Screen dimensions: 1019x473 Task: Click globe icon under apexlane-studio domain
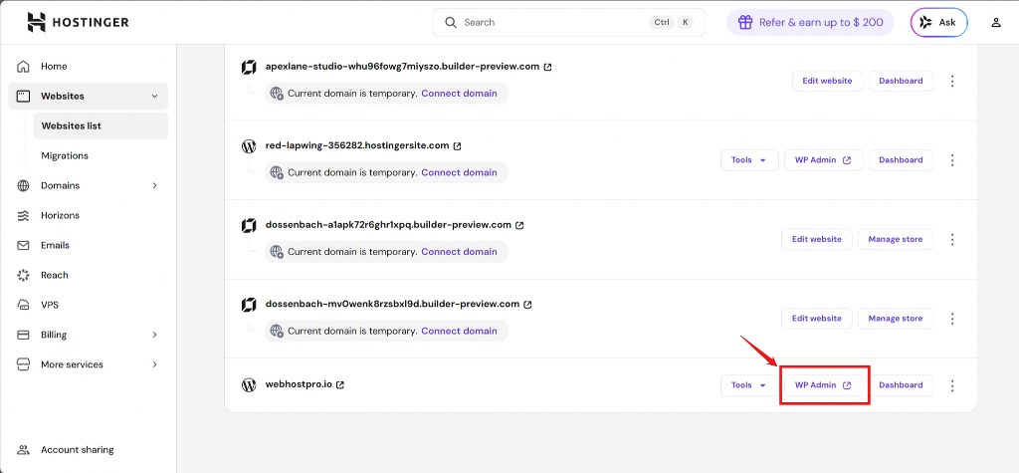tap(277, 93)
